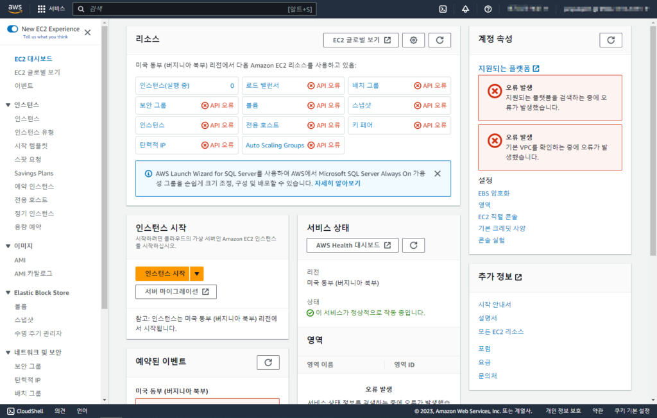This screenshot has width=657, height=418.
Task: Collapse the 네트워크 및 보안 section
Action: tap(8, 352)
